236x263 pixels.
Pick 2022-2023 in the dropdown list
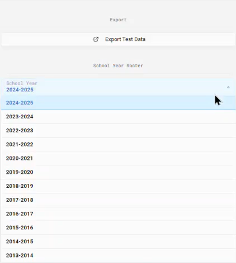pos(119,131)
